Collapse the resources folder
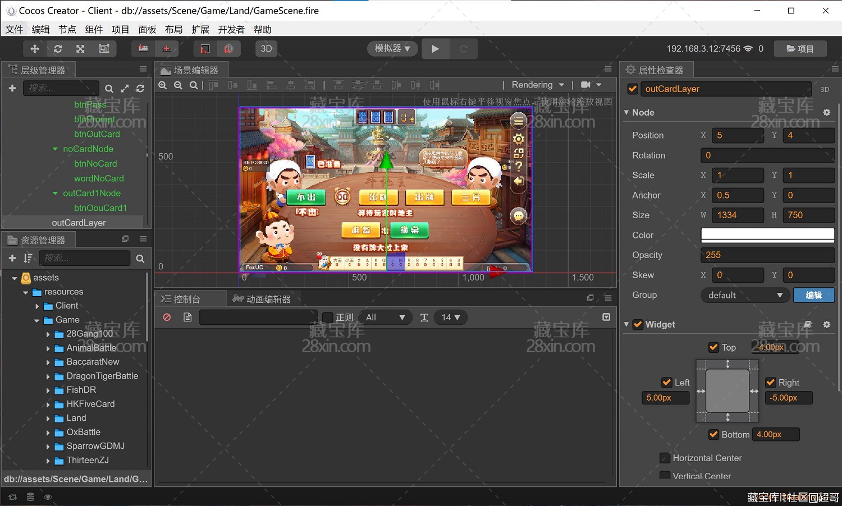The height and width of the screenshot is (506, 842). [26, 292]
